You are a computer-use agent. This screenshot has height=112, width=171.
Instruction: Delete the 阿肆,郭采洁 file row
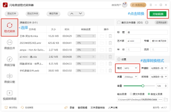[x=110, y=64]
